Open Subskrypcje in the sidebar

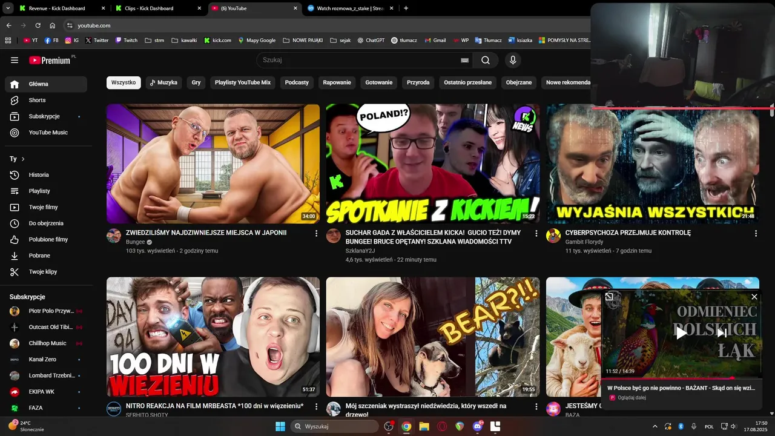46,116
